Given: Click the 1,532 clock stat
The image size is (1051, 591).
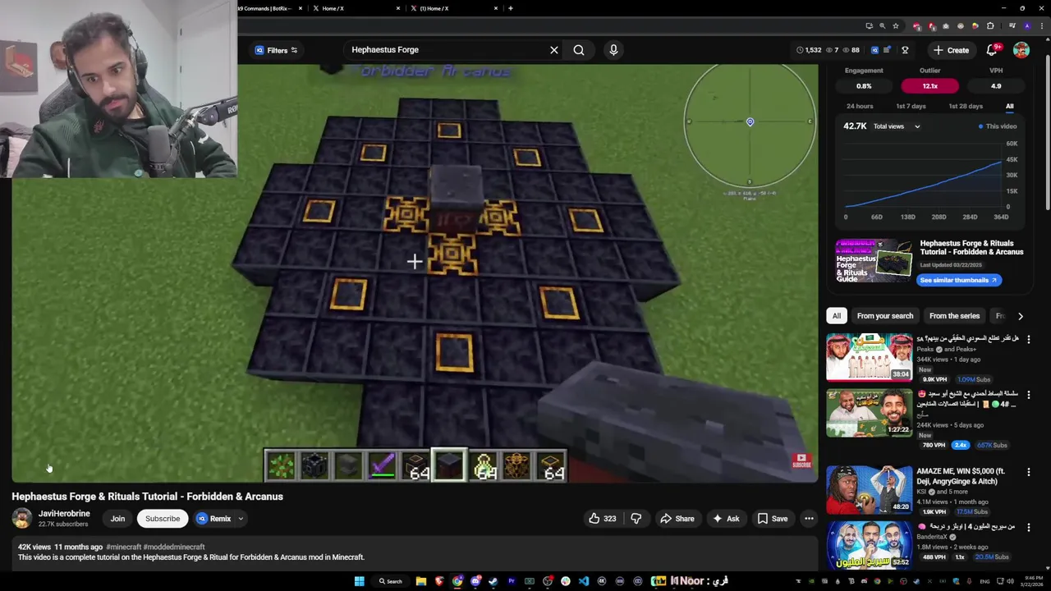Looking at the screenshot, I should tap(809, 50).
